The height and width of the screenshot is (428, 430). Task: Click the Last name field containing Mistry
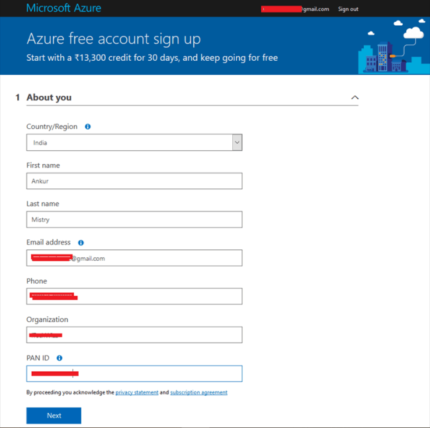134,220
